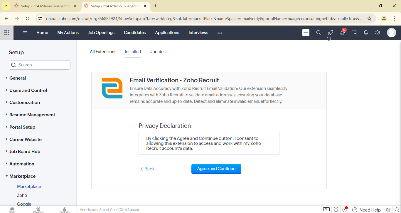Click the Need Help link
Screen dimensions: 401x213
pyautogui.click(x=366, y=210)
